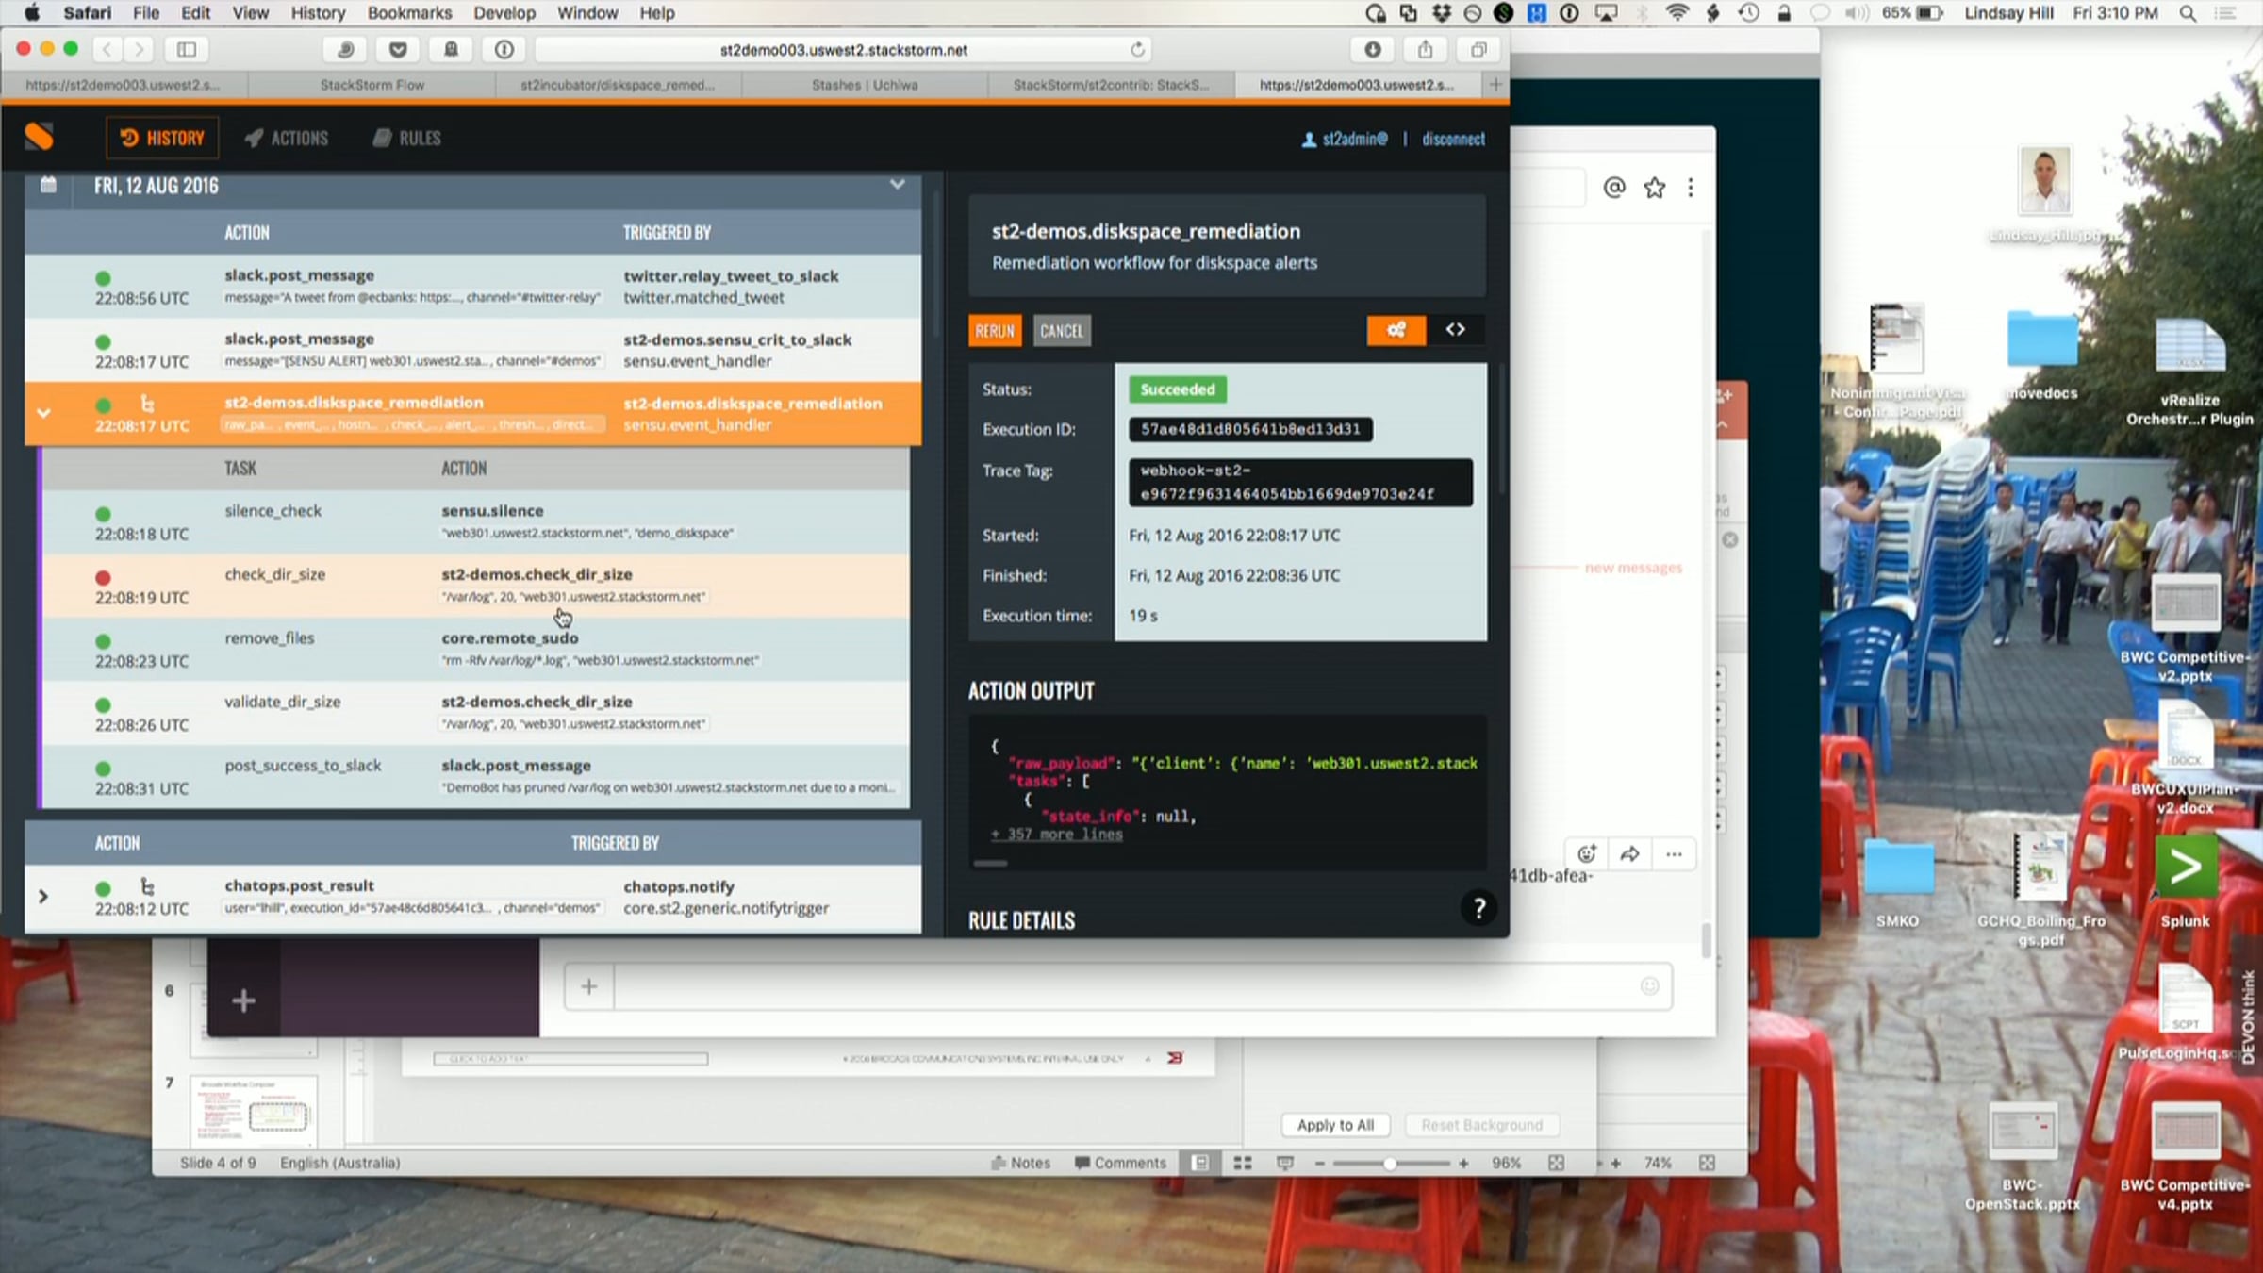The height and width of the screenshot is (1273, 2263).
Task: Click the StackStorm logo icon
Action: (x=39, y=137)
